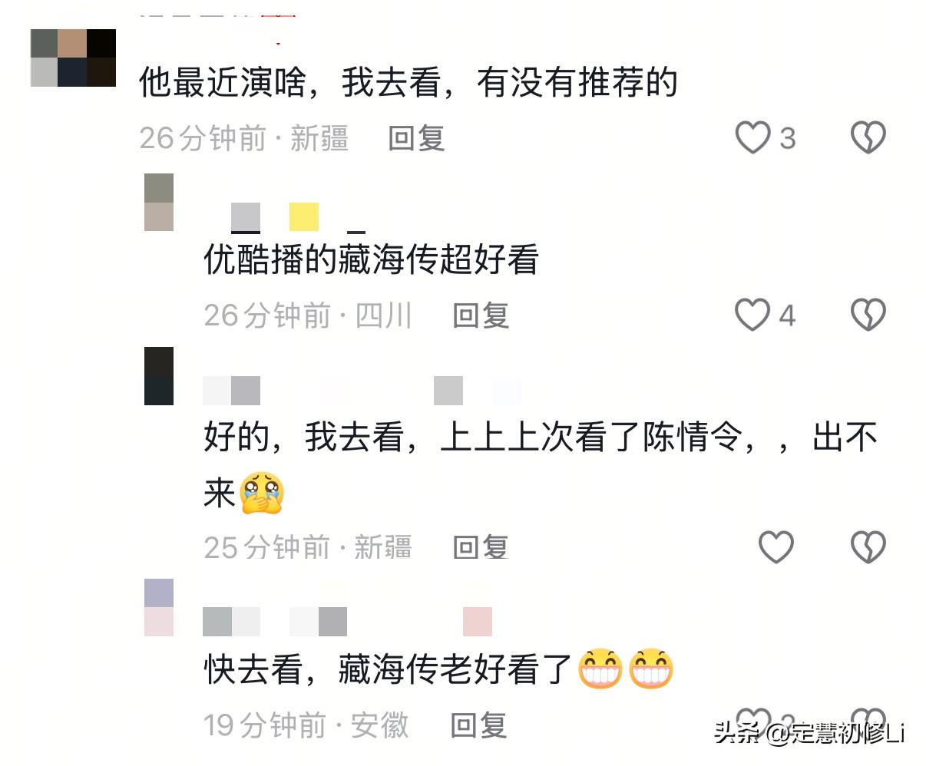Tap the blurred username above 快去看 comment
The height and width of the screenshot is (766, 926).
[347, 622]
